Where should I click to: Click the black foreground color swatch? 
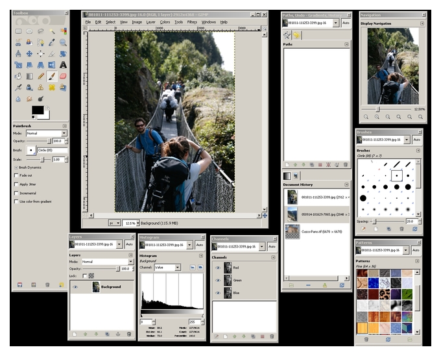pos(38,110)
